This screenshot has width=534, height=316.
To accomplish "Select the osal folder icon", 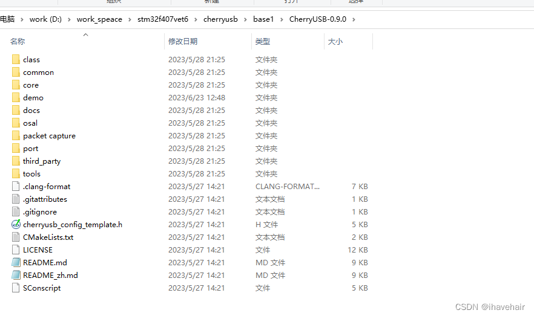I will click(x=16, y=123).
